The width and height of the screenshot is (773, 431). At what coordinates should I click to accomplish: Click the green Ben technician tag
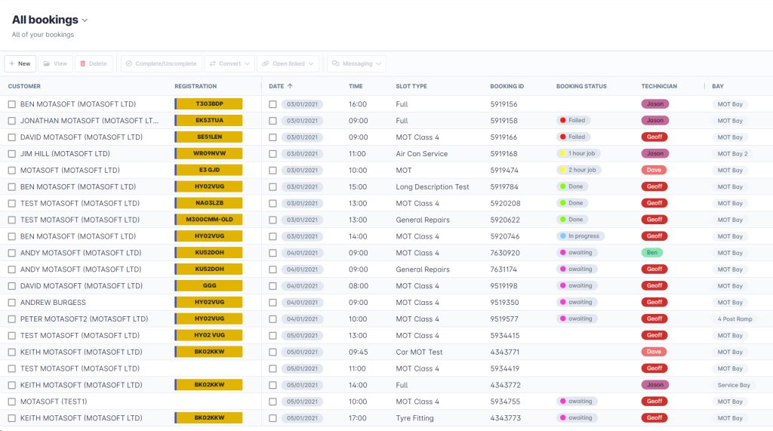click(651, 253)
